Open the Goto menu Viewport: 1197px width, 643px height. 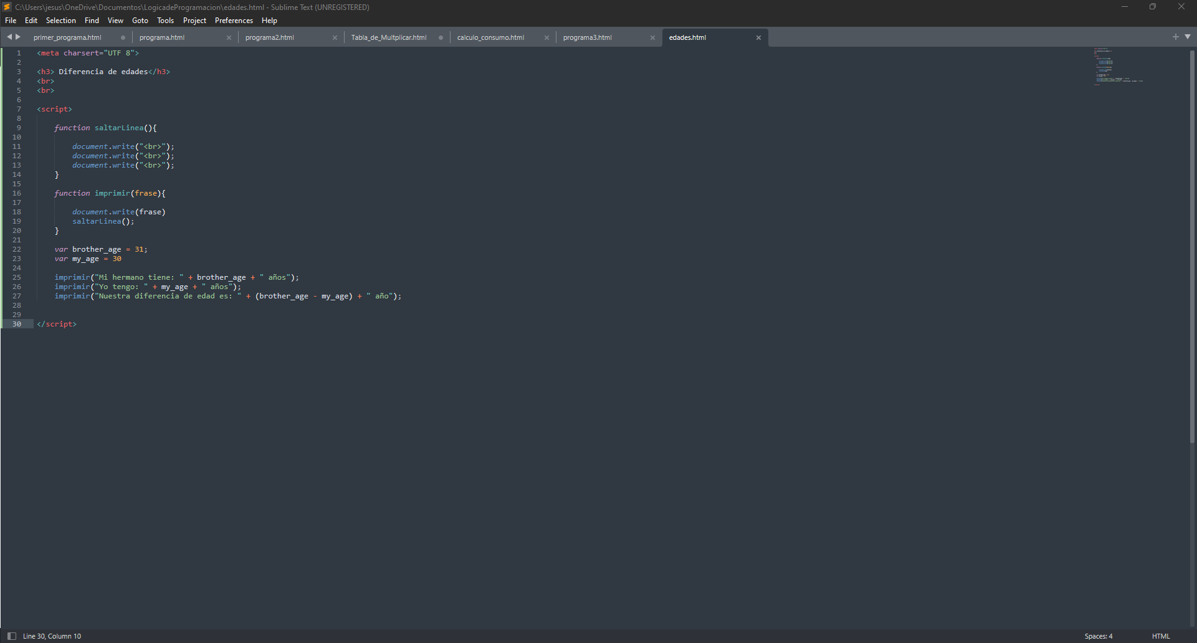pos(140,21)
